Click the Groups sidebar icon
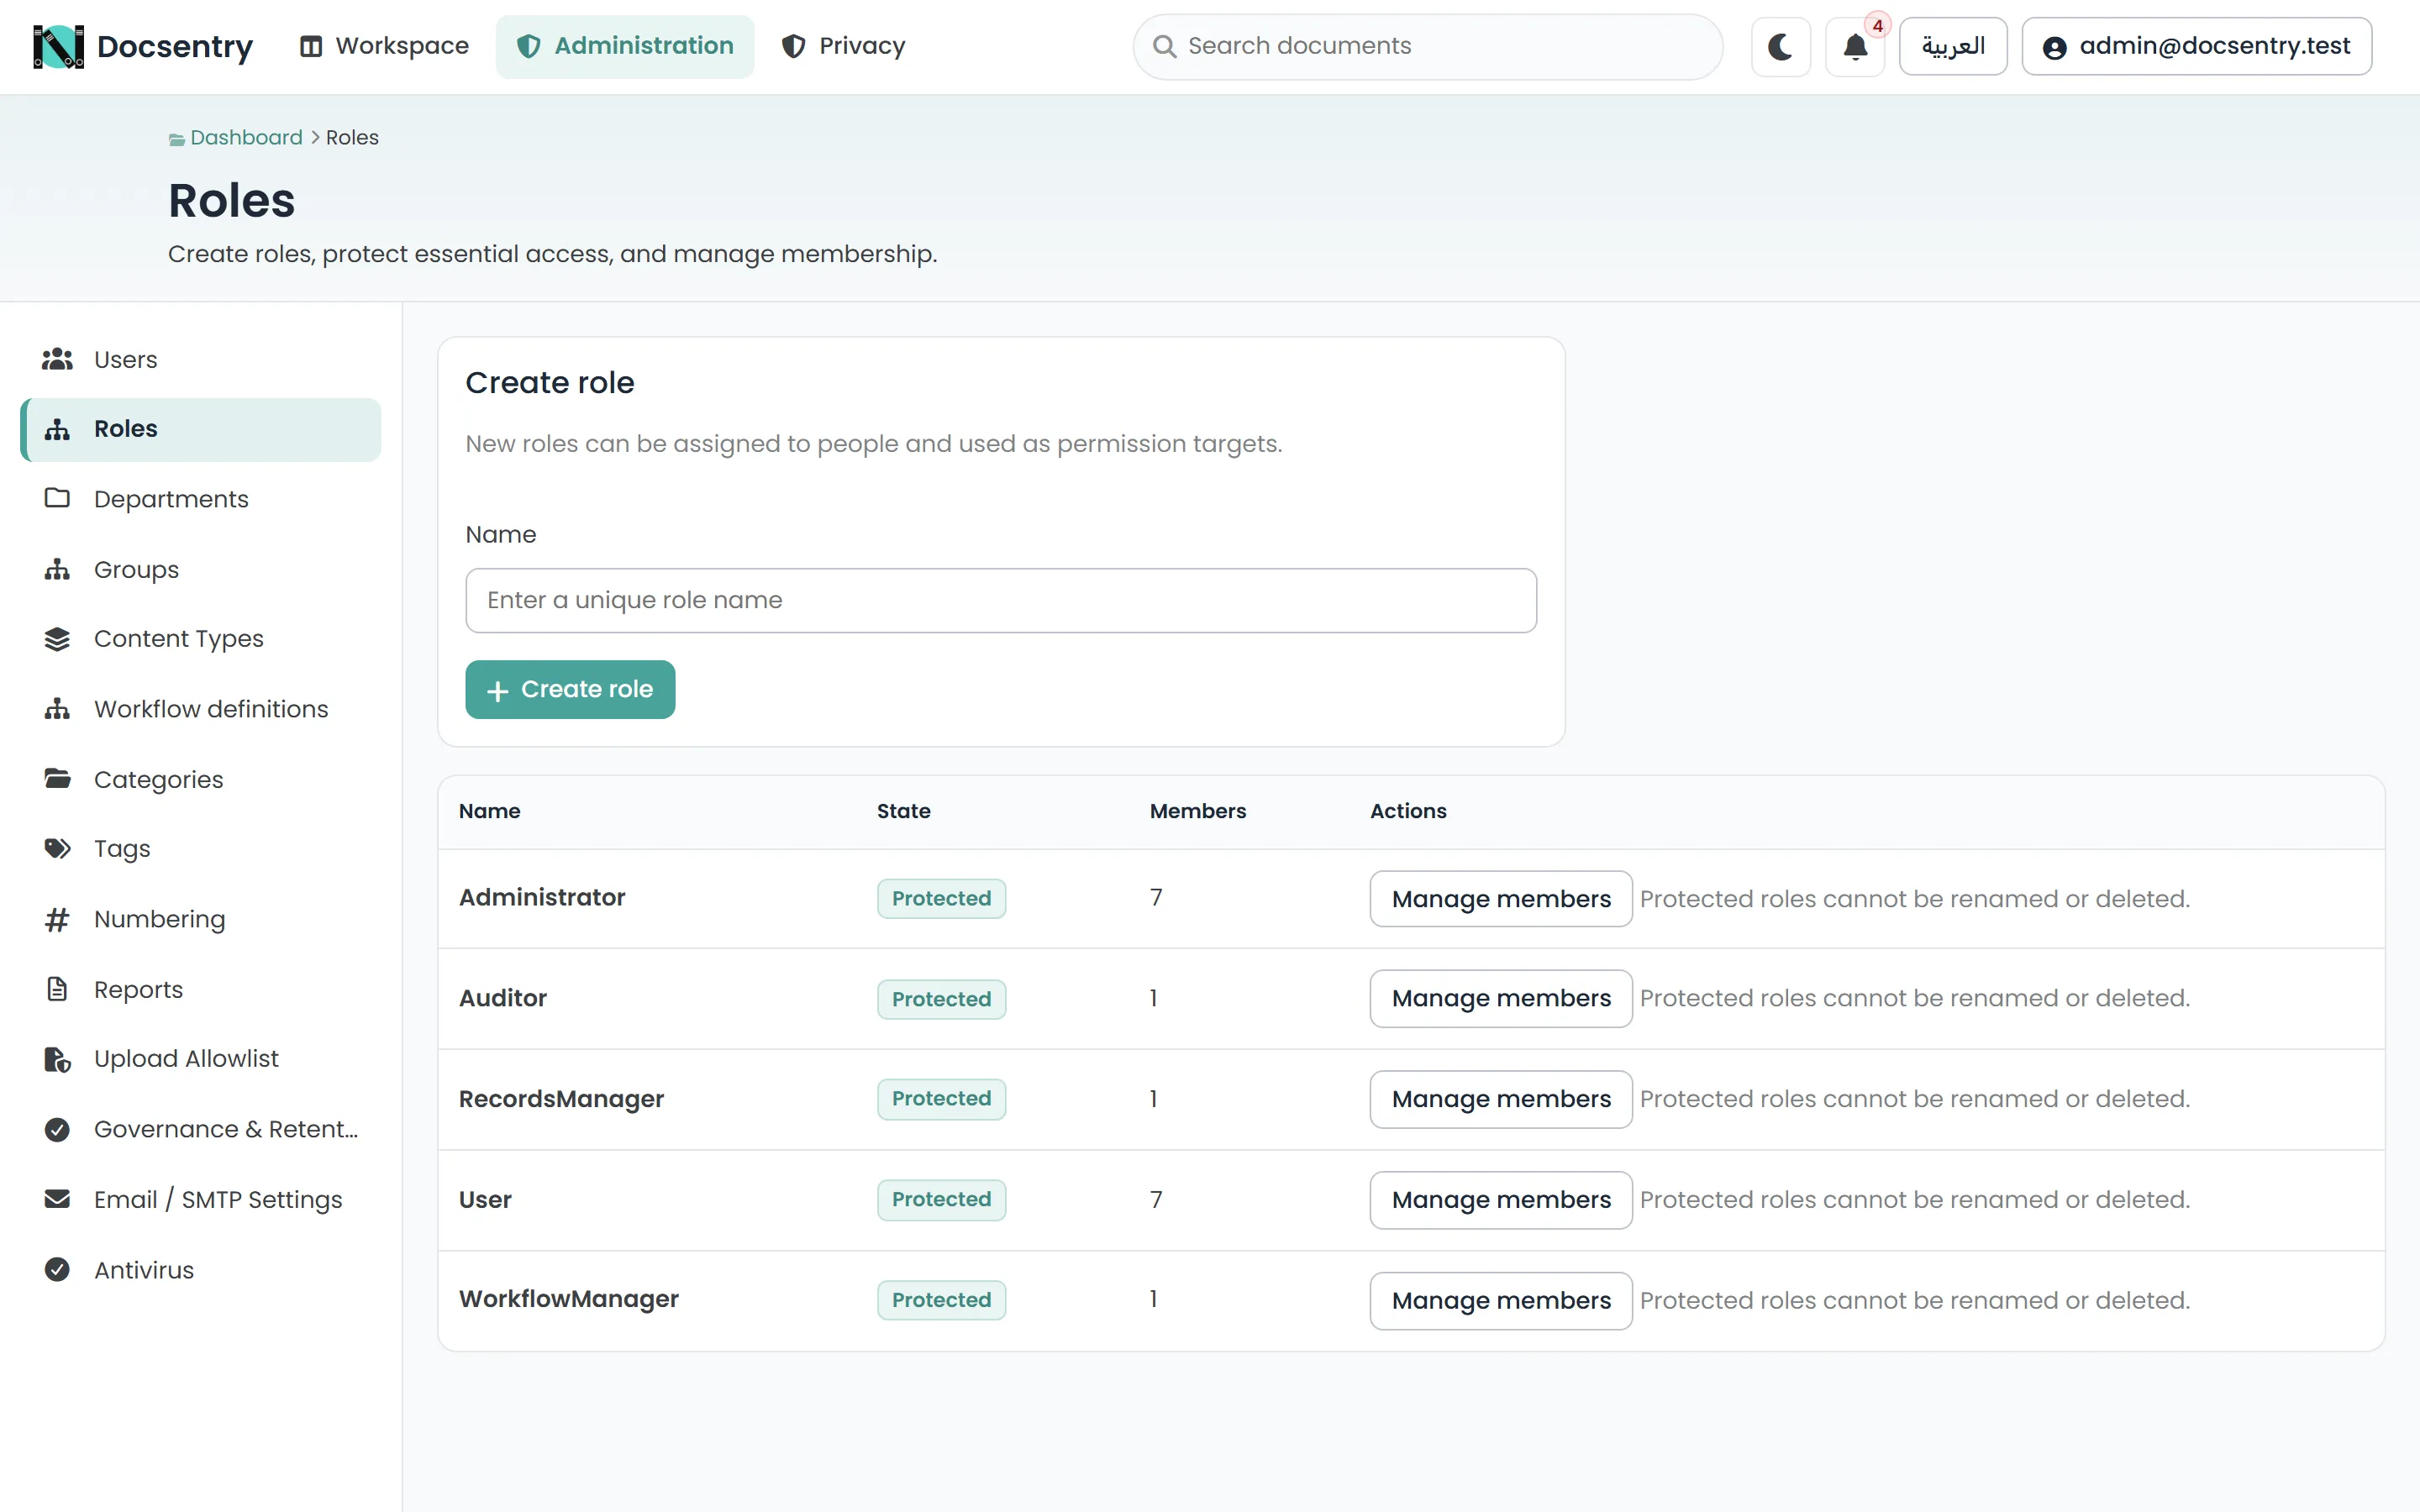 pos(57,569)
